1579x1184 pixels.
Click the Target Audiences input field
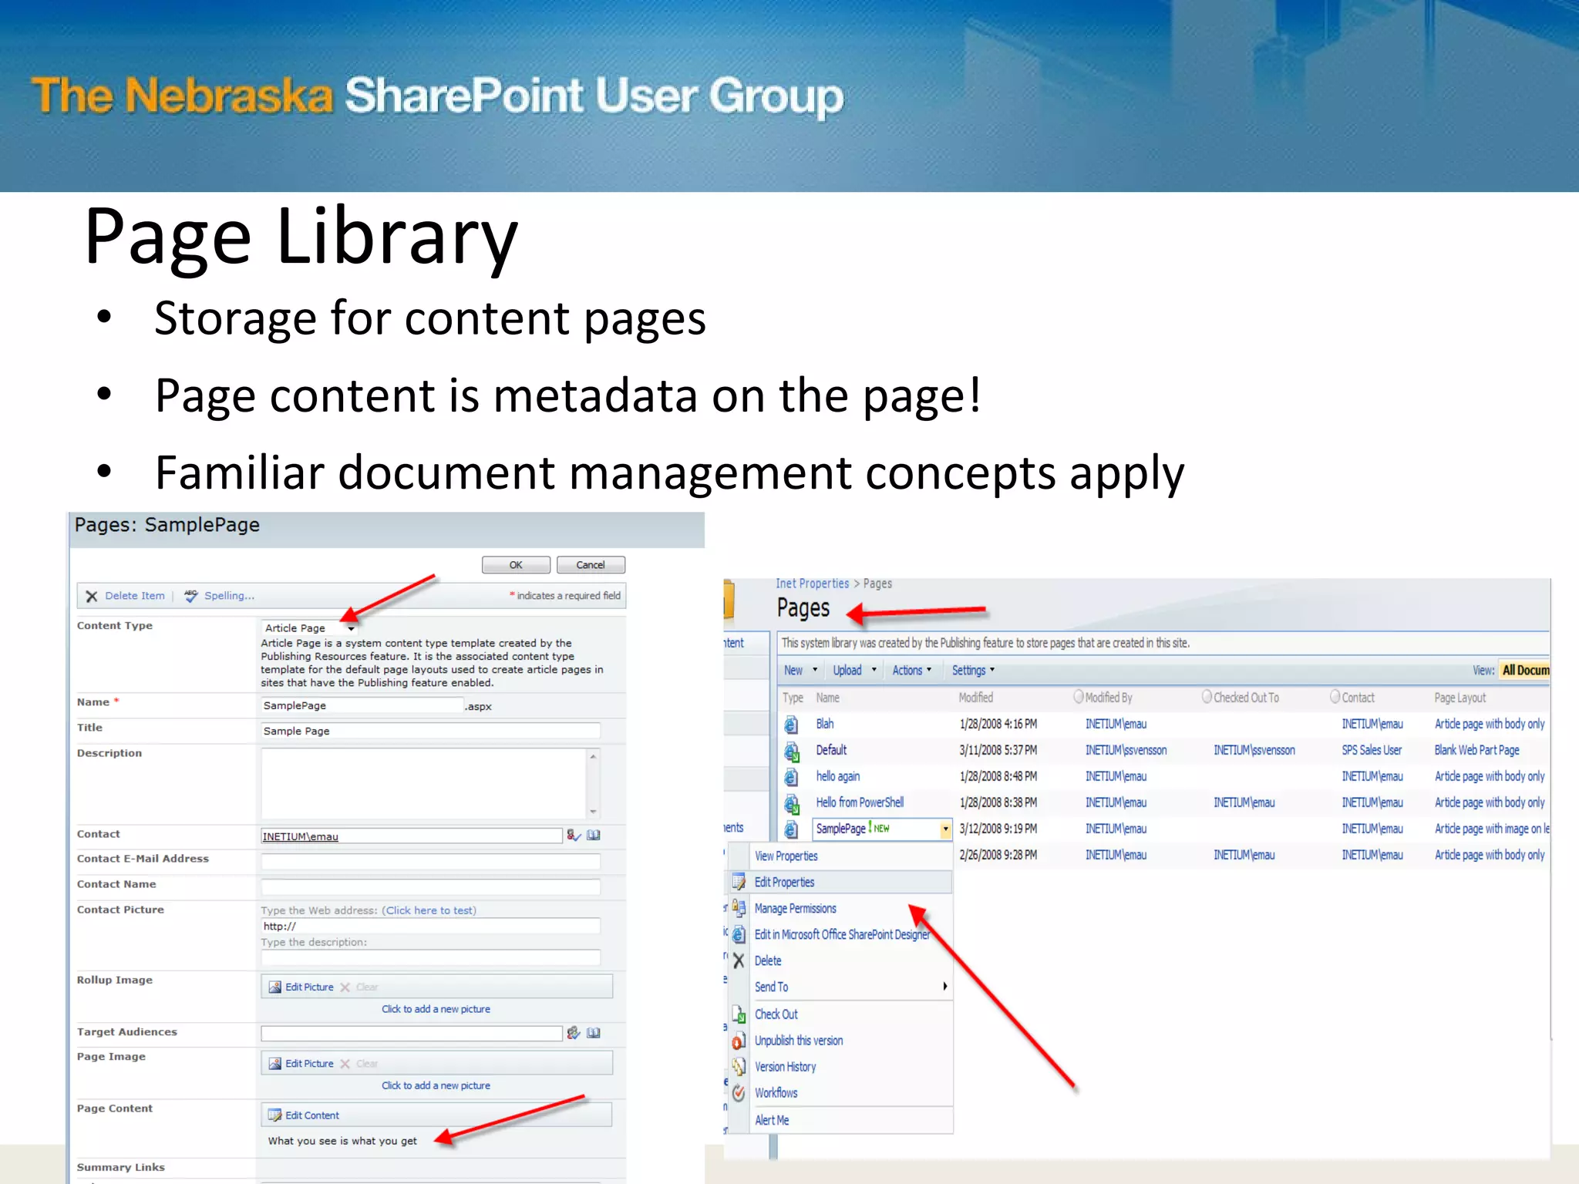point(412,1033)
